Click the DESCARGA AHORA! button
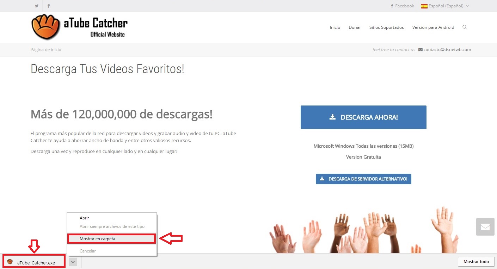Screen dimensions: 497x269 click(363, 117)
